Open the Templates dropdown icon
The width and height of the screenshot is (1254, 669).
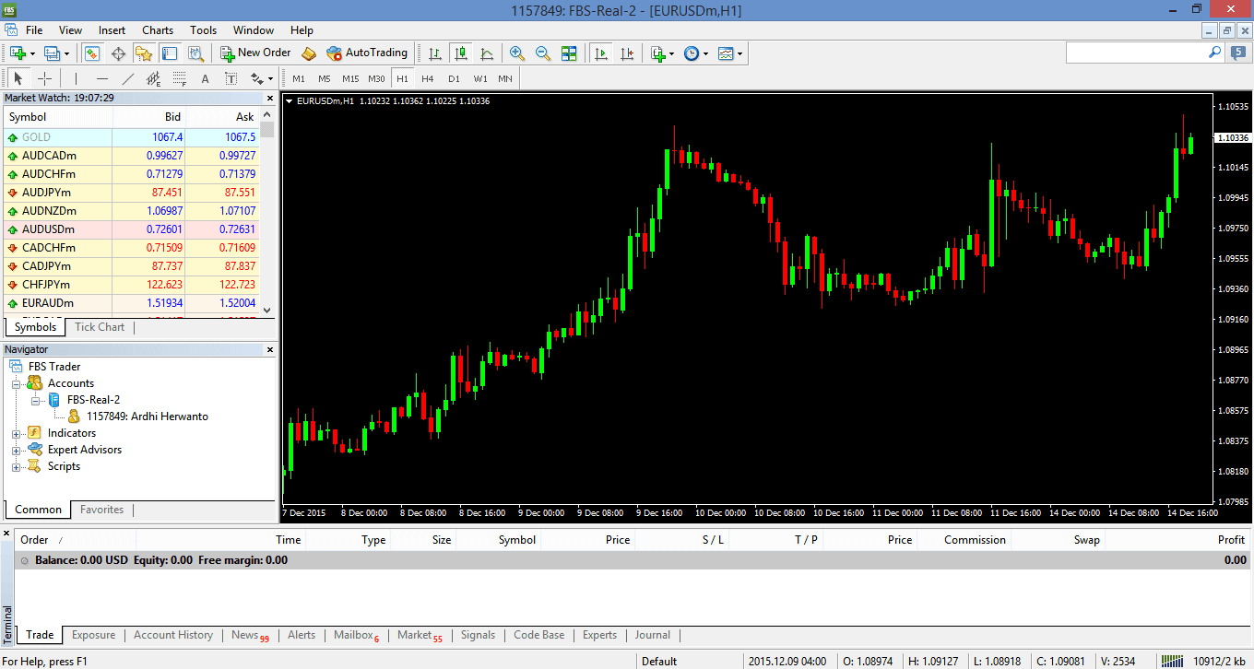[x=730, y=53]
